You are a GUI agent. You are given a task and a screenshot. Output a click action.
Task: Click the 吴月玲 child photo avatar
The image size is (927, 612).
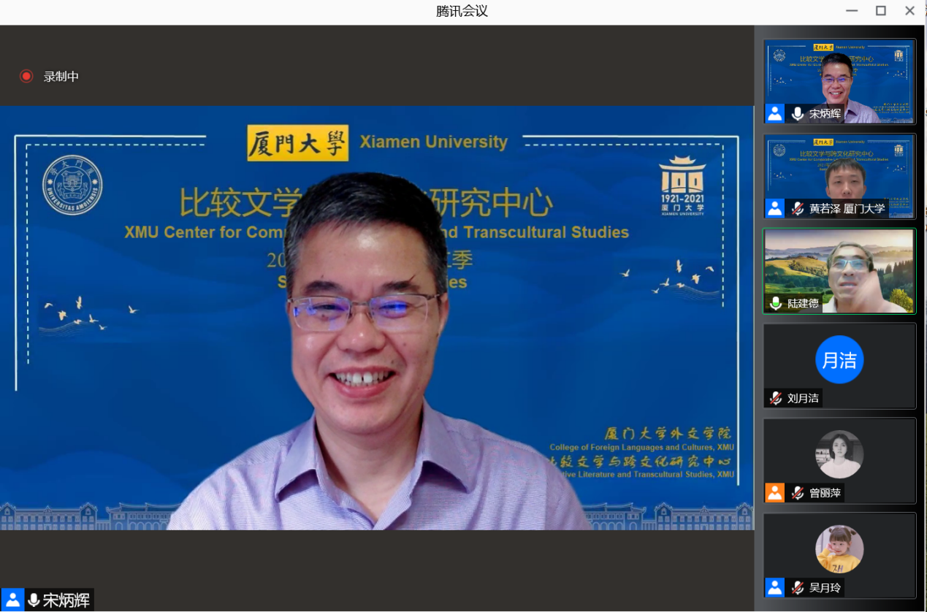coord(839,549)
